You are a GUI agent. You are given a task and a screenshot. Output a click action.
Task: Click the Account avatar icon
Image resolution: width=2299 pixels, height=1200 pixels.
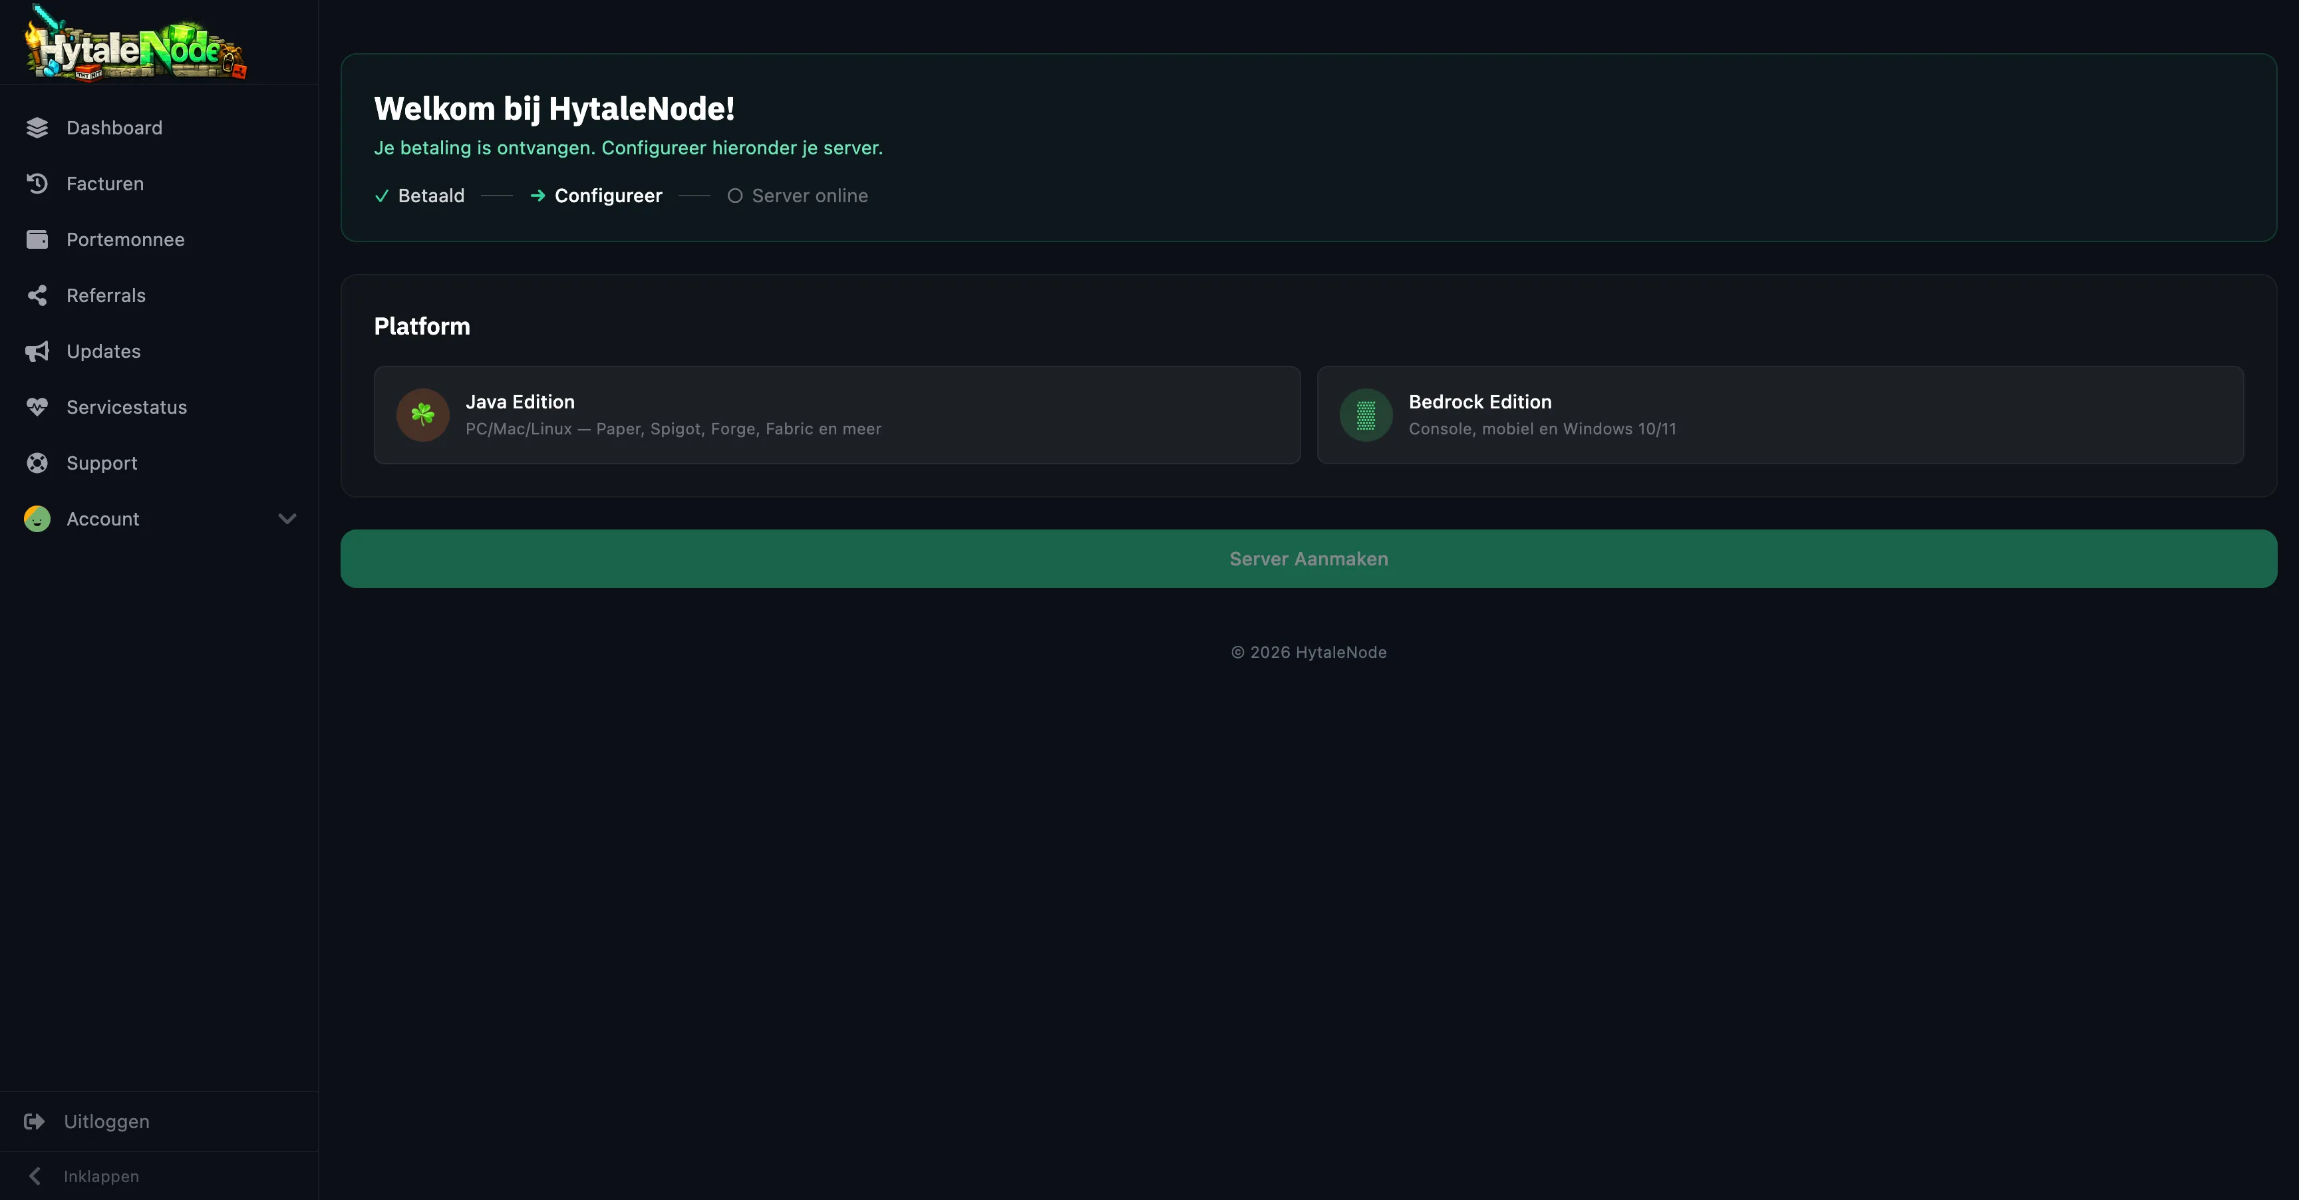37,518
